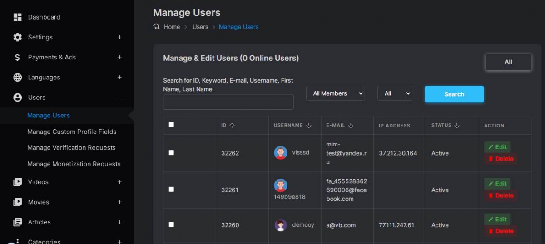The image size is (545, 244).
Task: Delete the user demooy
Action: 500,231
